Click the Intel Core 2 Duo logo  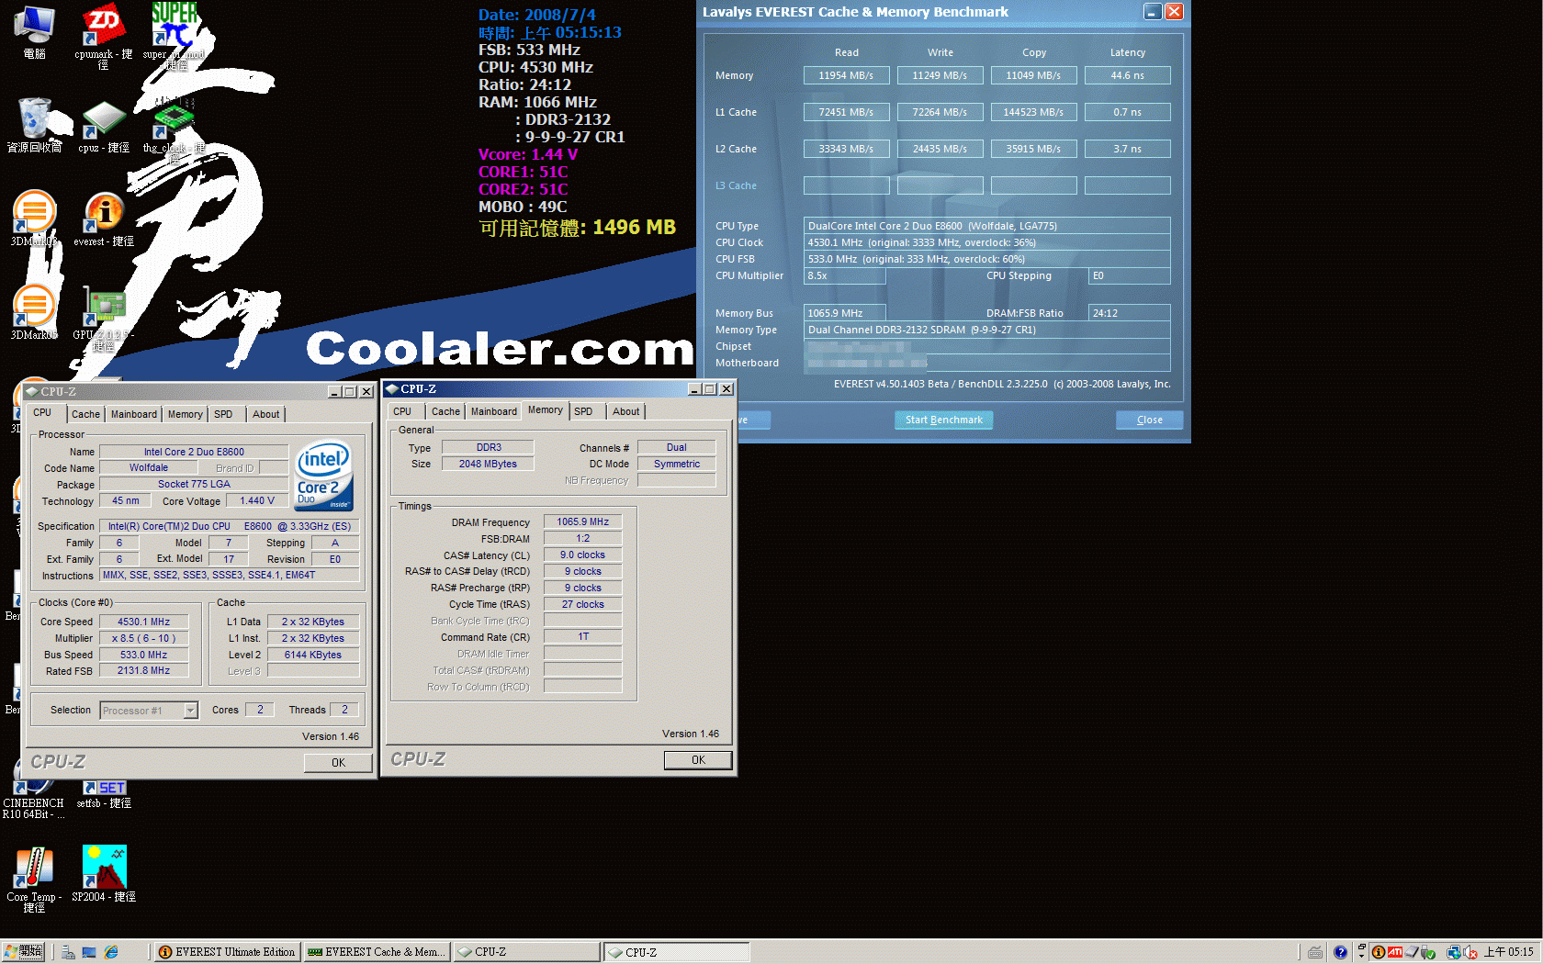coord(323,476)
